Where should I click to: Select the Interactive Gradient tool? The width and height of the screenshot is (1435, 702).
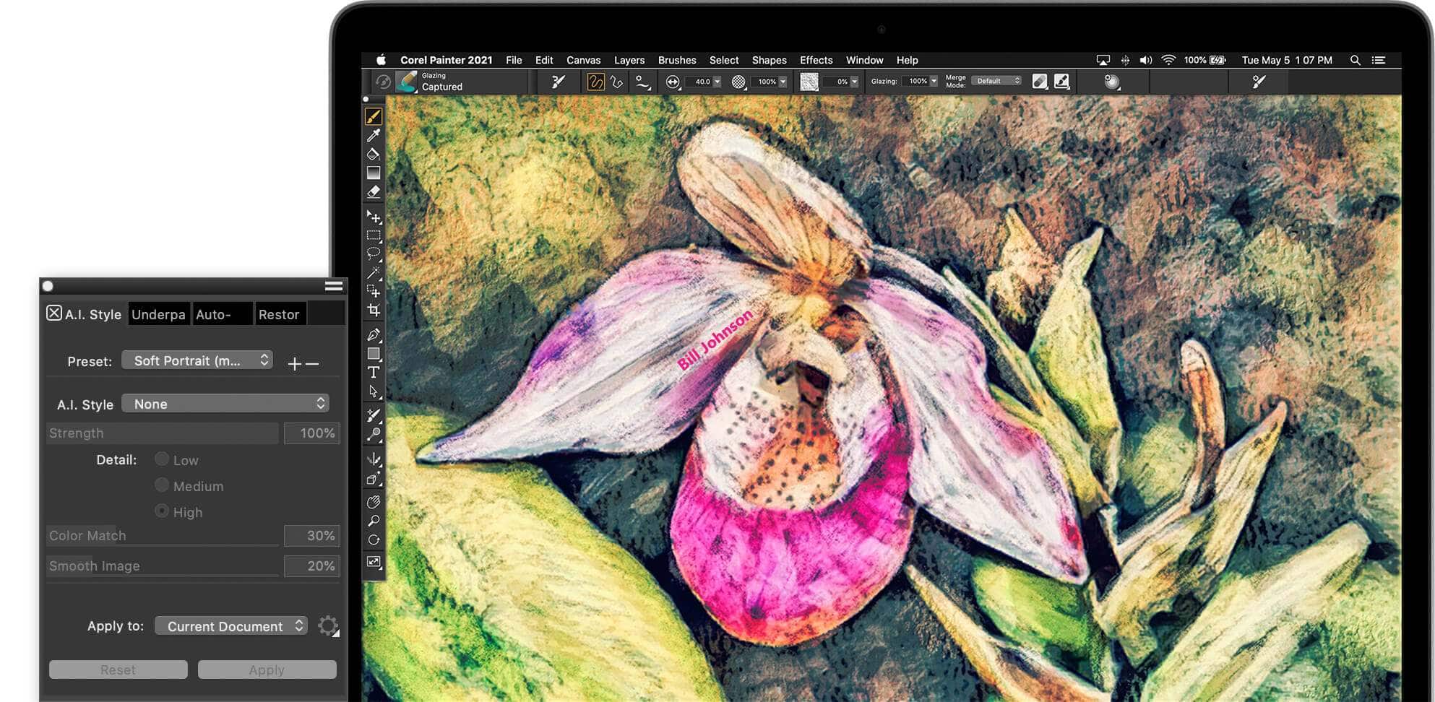pos(374,173)
